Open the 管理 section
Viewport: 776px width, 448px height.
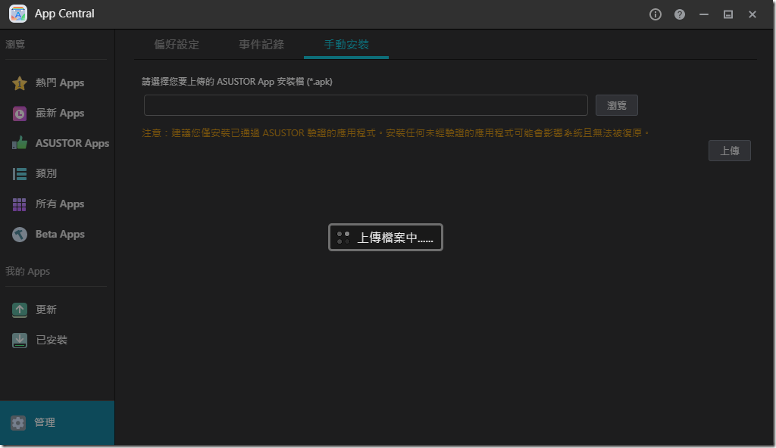tap(58, 423)
